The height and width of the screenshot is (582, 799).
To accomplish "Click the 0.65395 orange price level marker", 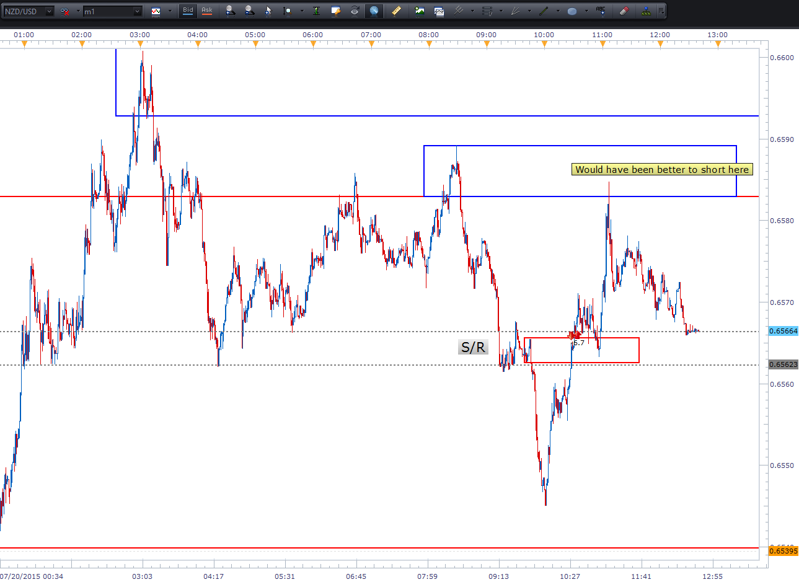I will pyautogui.click(x=783, y=550).
